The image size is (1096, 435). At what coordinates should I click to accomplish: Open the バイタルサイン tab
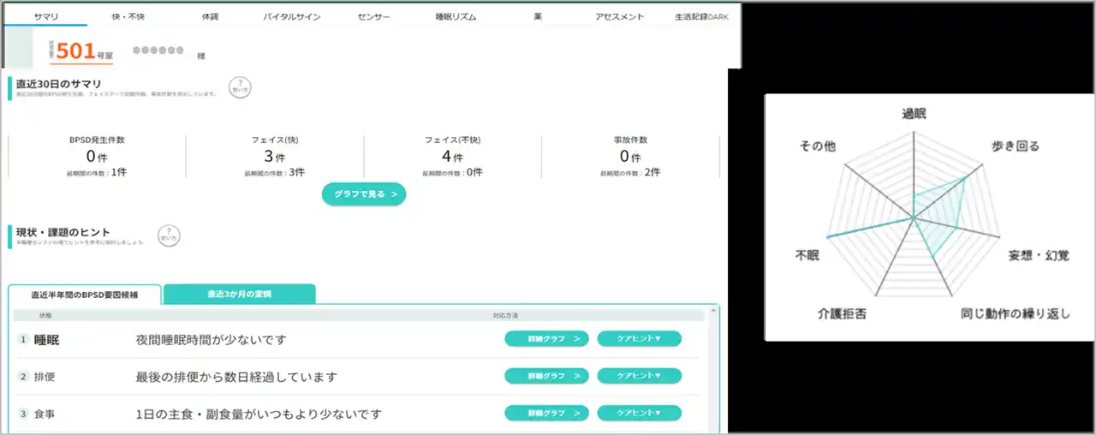point(294,16)
